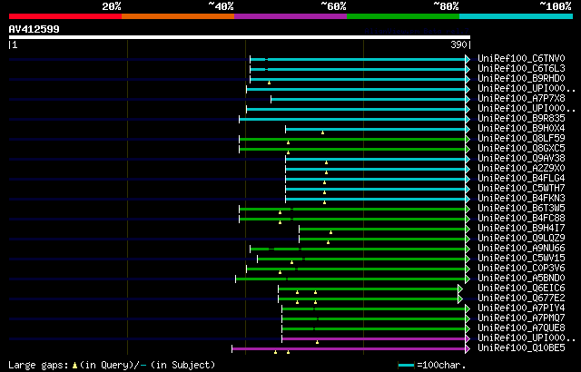The height and width of the screenshot is (372, 581).
Task: Click the cyan ~100% identity legend segment
Action: pos(516,16)
